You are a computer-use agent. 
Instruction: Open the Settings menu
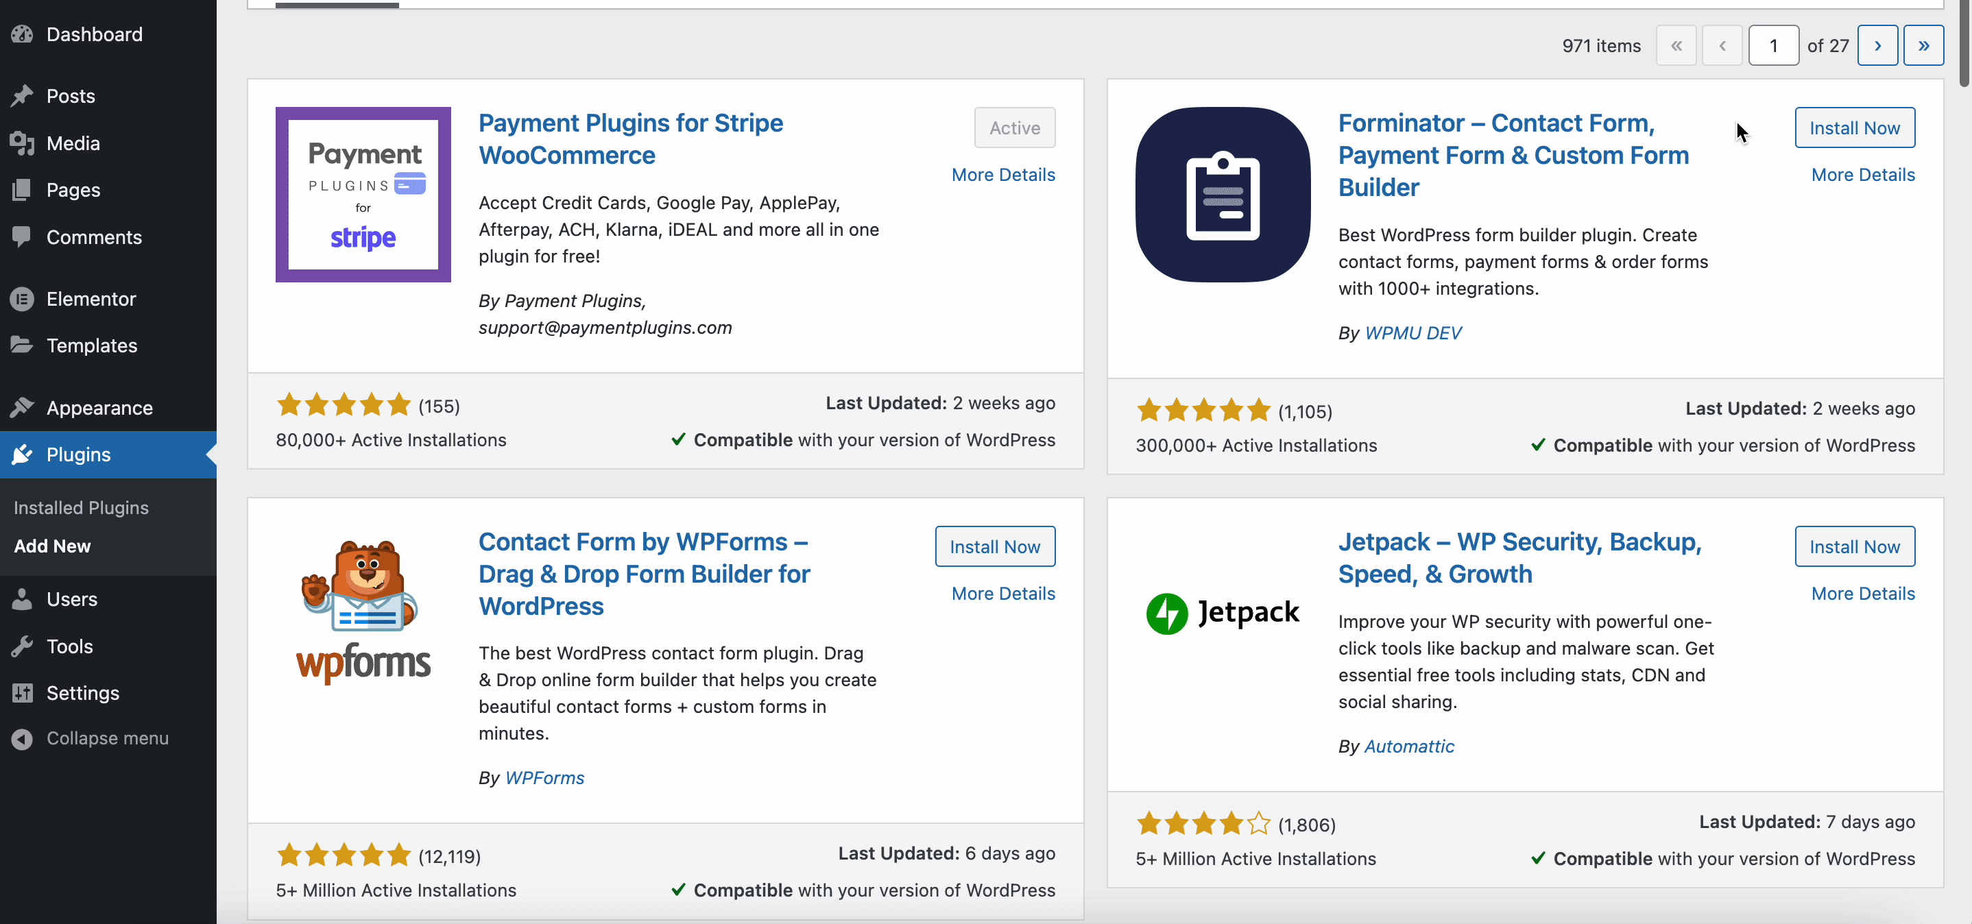(82, 693)
